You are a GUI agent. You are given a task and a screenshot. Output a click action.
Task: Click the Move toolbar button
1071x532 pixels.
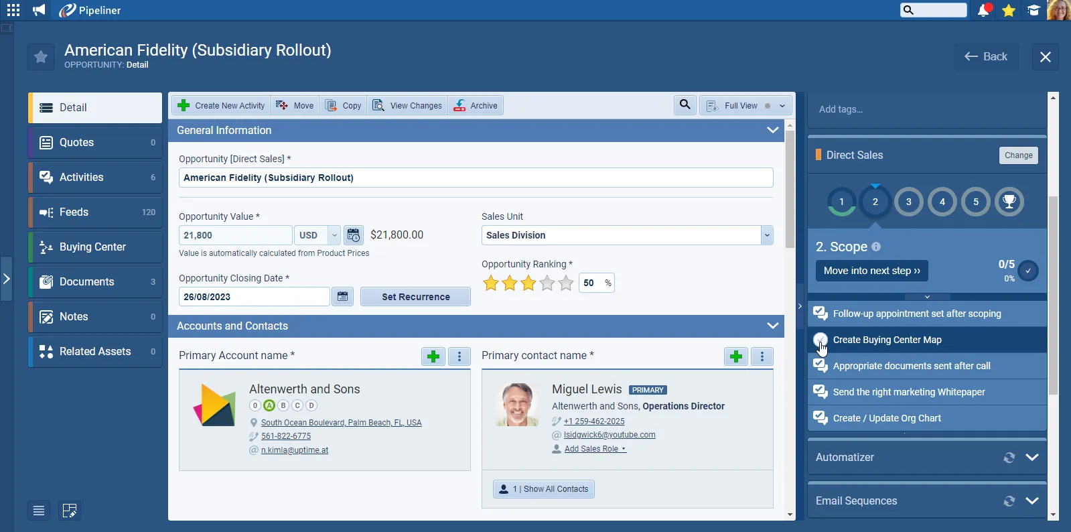[295, 106]
